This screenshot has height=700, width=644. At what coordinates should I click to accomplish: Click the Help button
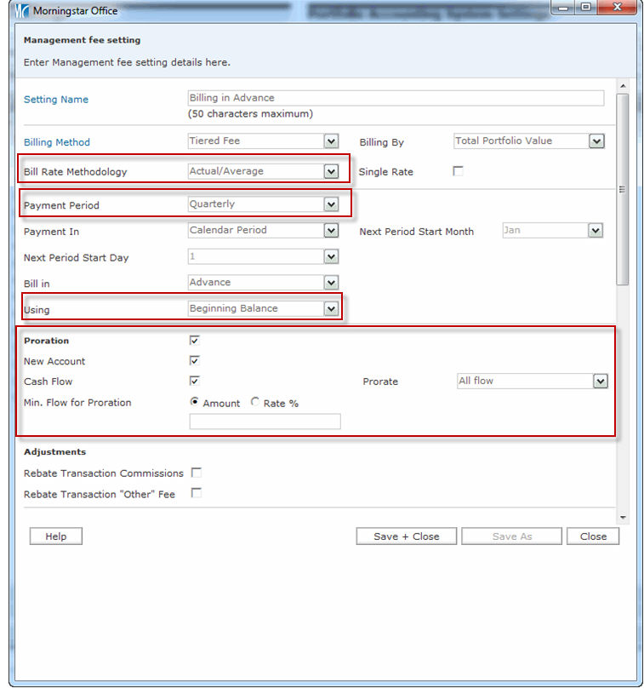[x=56, y=536]
